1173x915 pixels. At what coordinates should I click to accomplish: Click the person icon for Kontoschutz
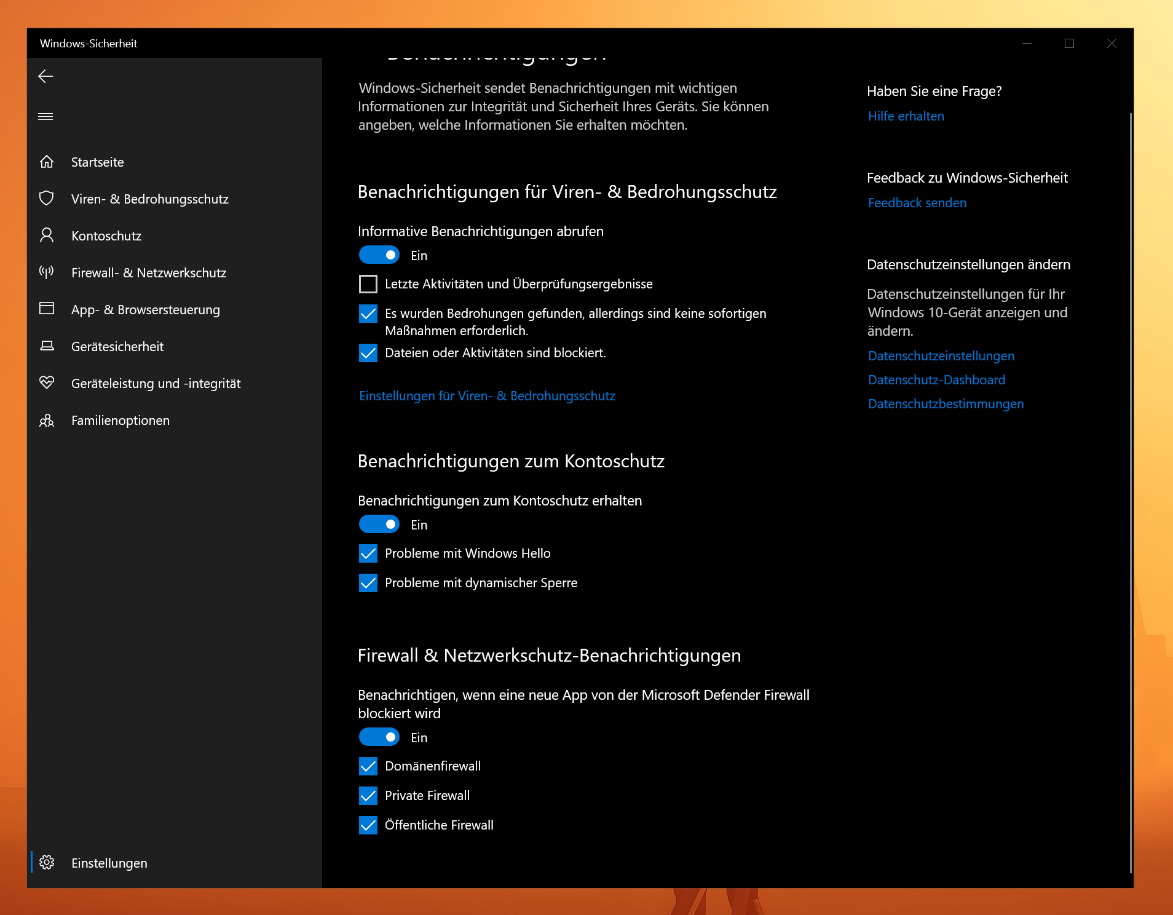click(47, 235)
